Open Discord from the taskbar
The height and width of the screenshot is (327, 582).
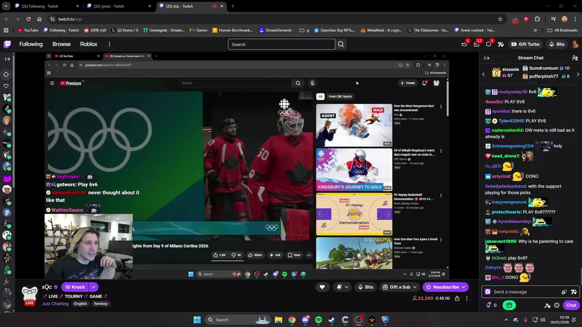[x=305, y=320]
